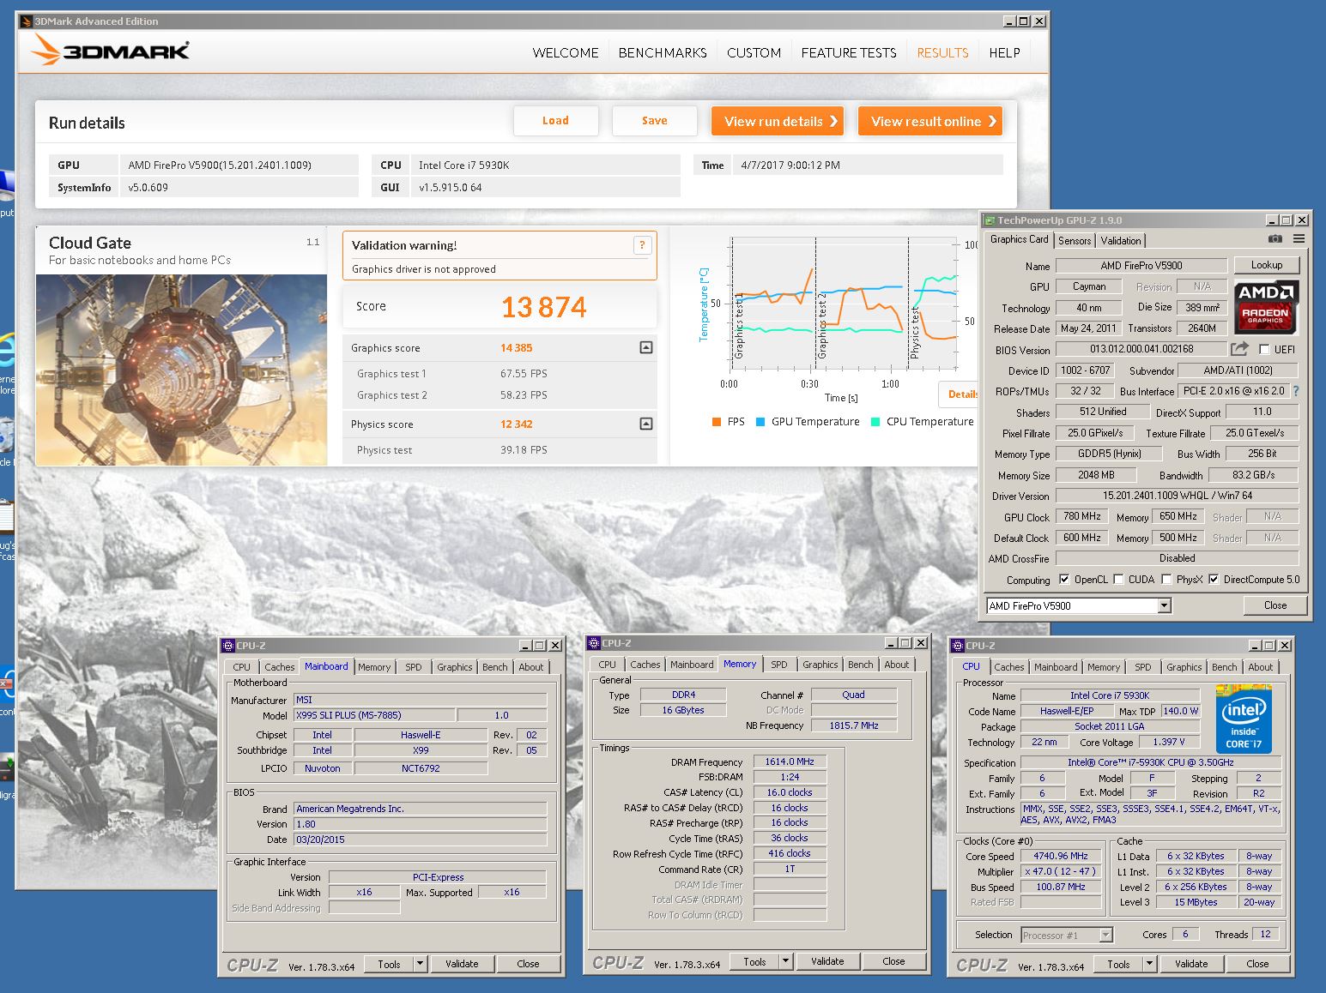The image size is (1326, 993).
Task: Click the CPU-Z Mainboard window title icon
Action: tap(228, 646)
